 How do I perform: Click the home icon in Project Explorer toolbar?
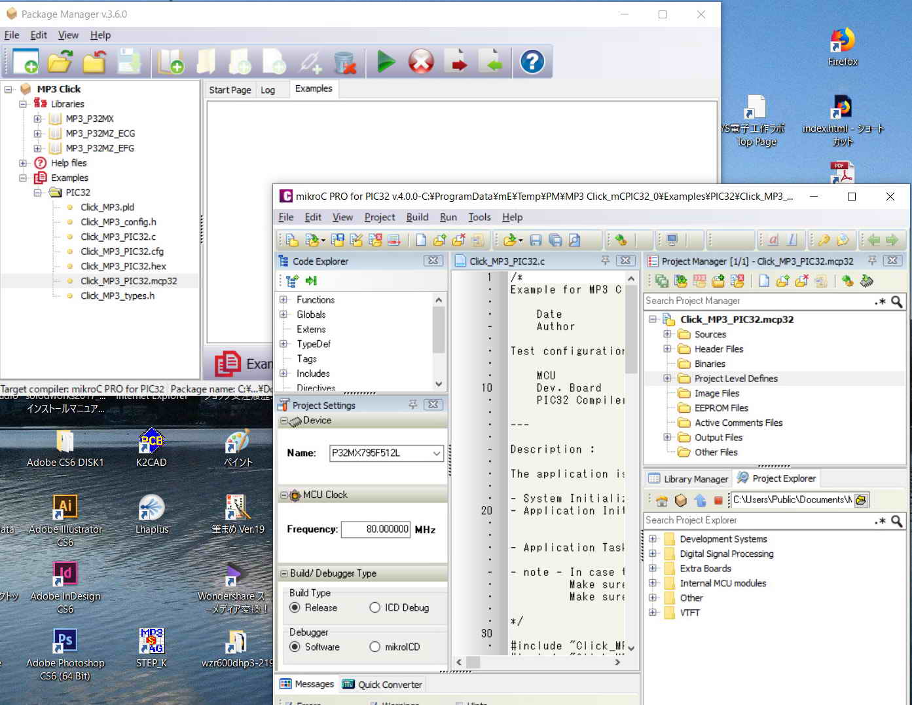pos(662,501)
